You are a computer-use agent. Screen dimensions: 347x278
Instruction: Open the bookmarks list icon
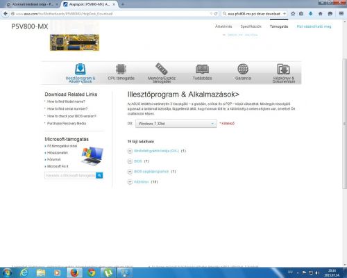pyautogui.click(x=301, y=14)
